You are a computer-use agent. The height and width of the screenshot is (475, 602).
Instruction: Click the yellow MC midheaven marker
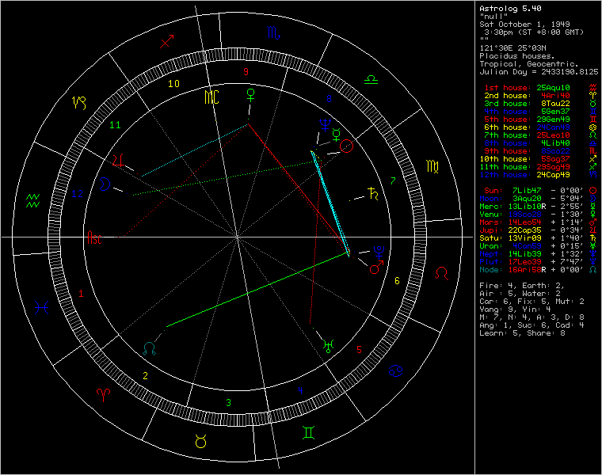[212, 97]
